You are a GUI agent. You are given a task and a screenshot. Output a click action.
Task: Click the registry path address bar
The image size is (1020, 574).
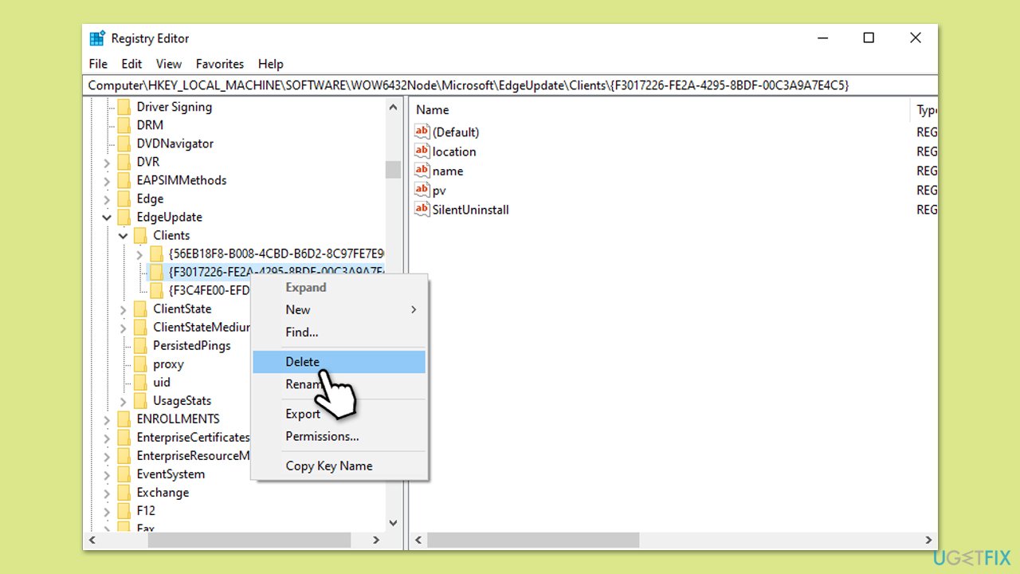tap(510, 85)
